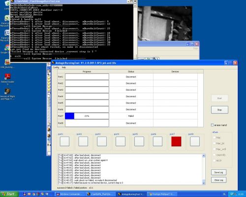Click the AmlogicBurningTool title bar icon
Viewport: 246px width, 197px height.
pos(53,63)
